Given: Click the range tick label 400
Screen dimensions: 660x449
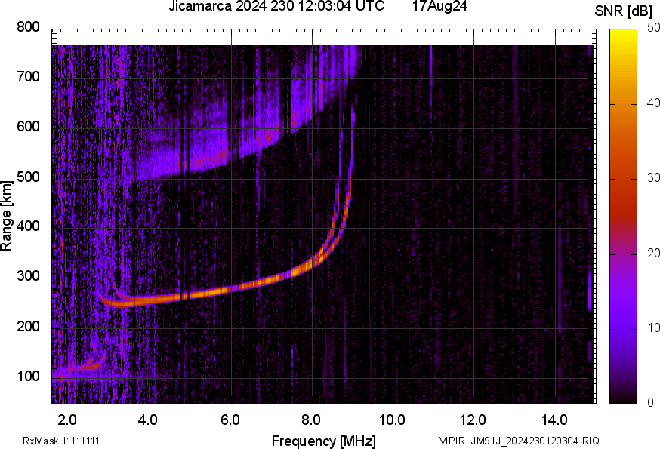Looking at the screenshot, I should (x=28, y=226).
